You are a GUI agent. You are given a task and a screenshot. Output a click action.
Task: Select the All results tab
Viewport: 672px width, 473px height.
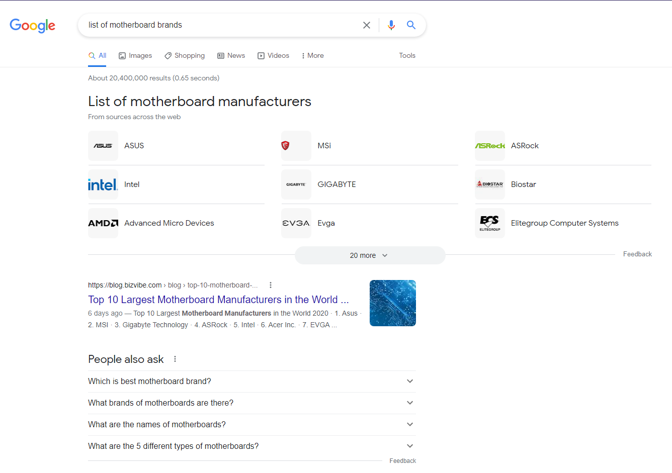(x=97, y=56)
